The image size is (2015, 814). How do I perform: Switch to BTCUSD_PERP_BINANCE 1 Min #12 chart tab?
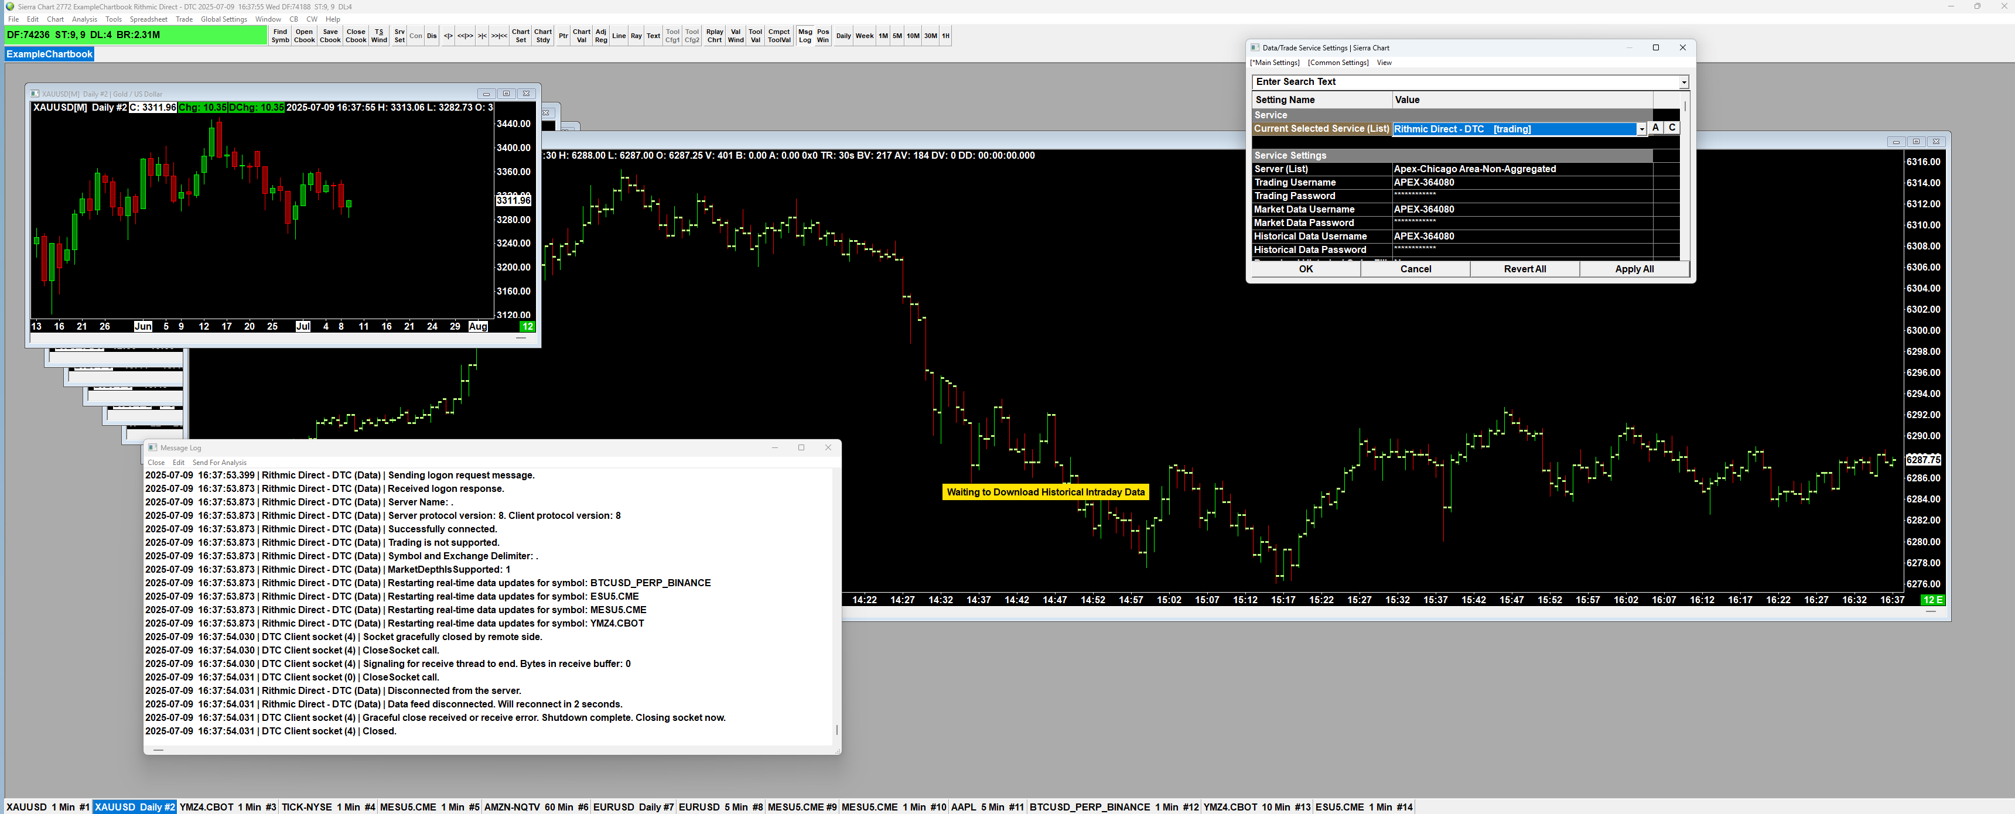tap(1113, 807)
